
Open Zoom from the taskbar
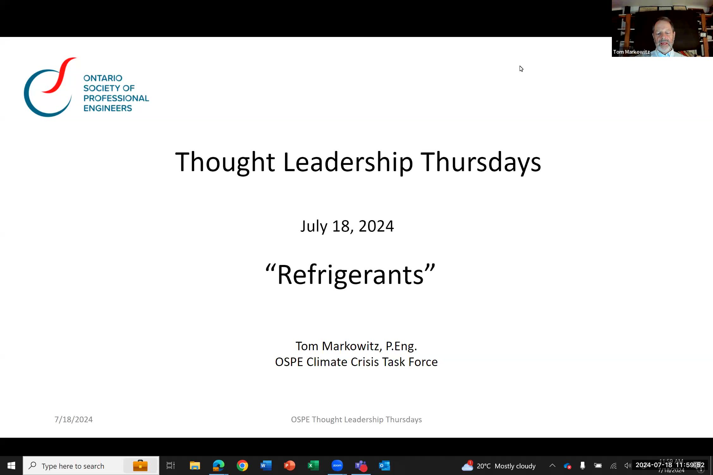pos(337,466)
